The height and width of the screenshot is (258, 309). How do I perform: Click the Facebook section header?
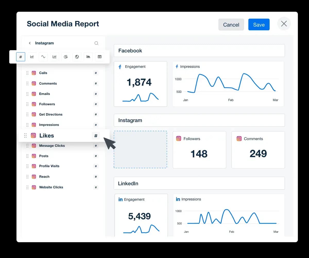pos(199,51)
